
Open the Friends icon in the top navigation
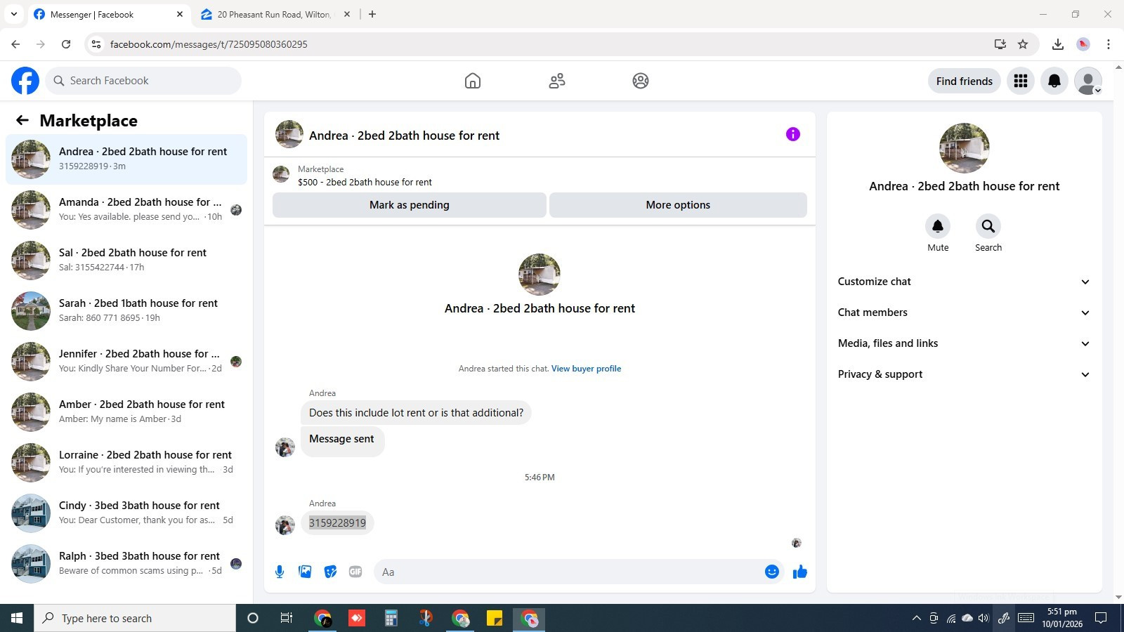coord(557,81)
